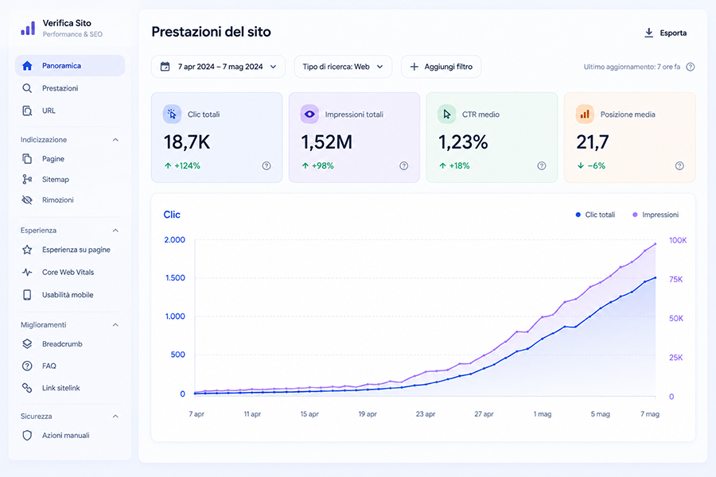Open Prestazioni in the sidebar

coord(70,88)
